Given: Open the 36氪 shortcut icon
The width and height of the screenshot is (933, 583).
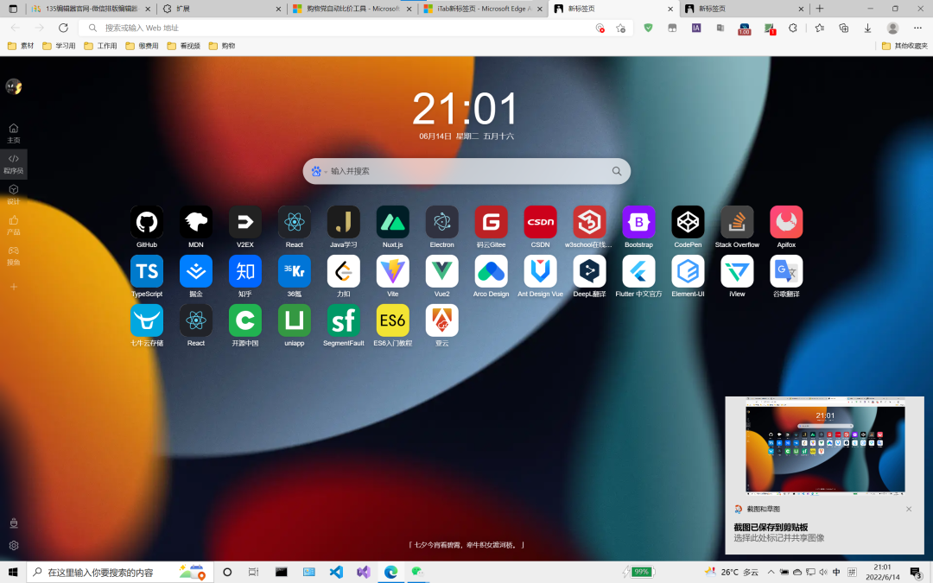Looking at the screenshot, I should tap(294, 271).
